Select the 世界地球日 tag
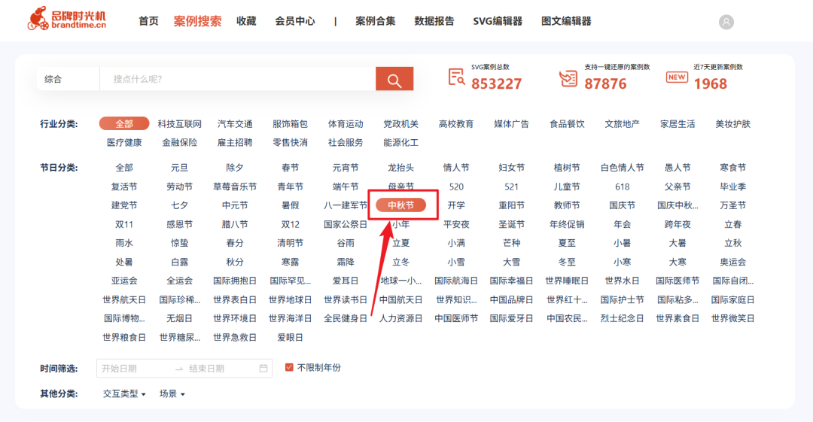Image resolution: width=813 pixels, height=422 pixels. coord(291,299)
